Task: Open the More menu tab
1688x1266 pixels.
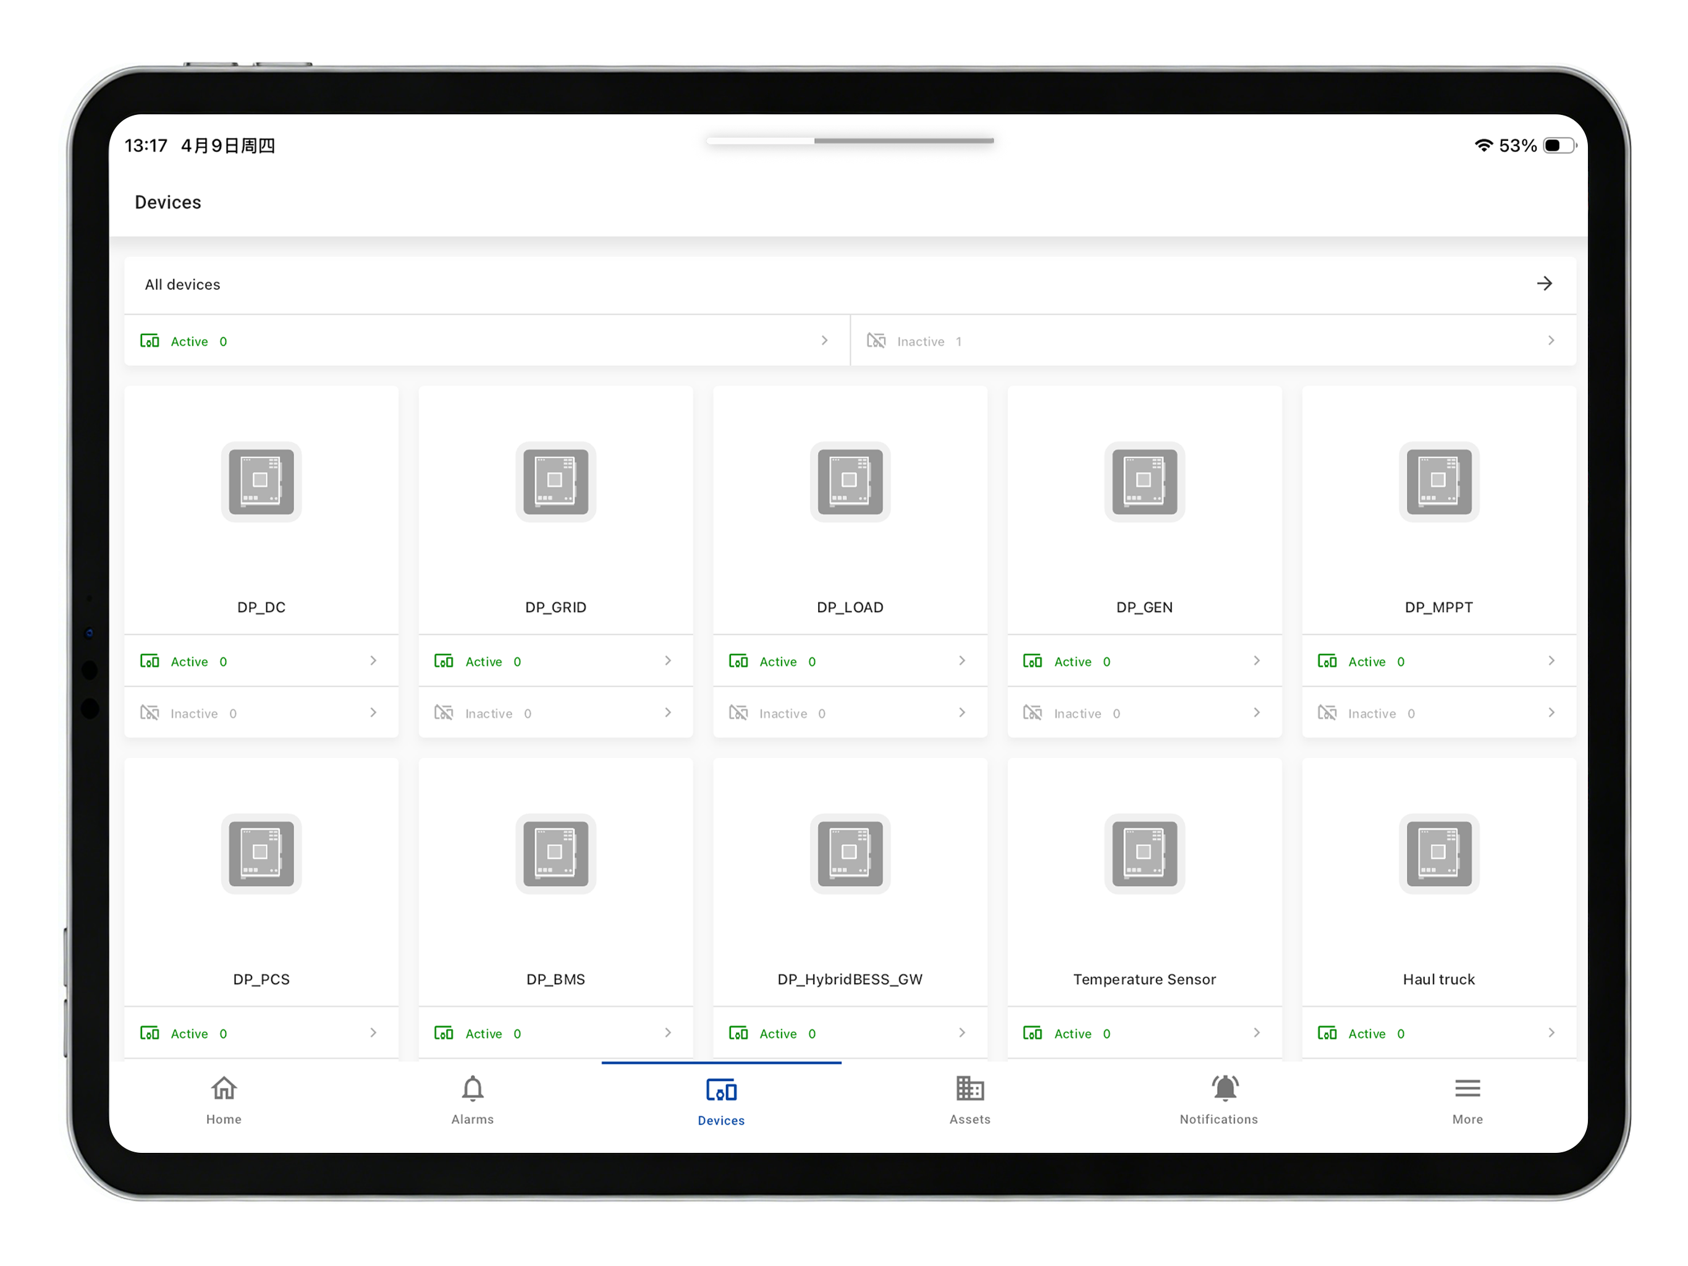Action: [x=1467, y=1100]
